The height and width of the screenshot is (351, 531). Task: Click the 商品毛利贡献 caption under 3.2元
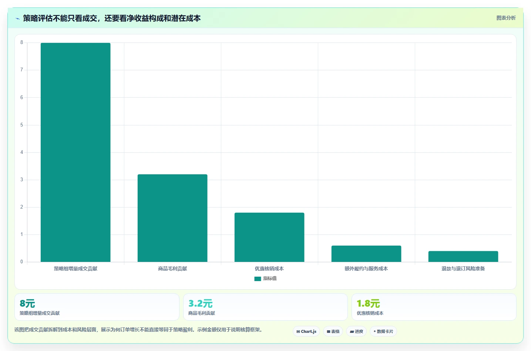click(x=202, y=313)
